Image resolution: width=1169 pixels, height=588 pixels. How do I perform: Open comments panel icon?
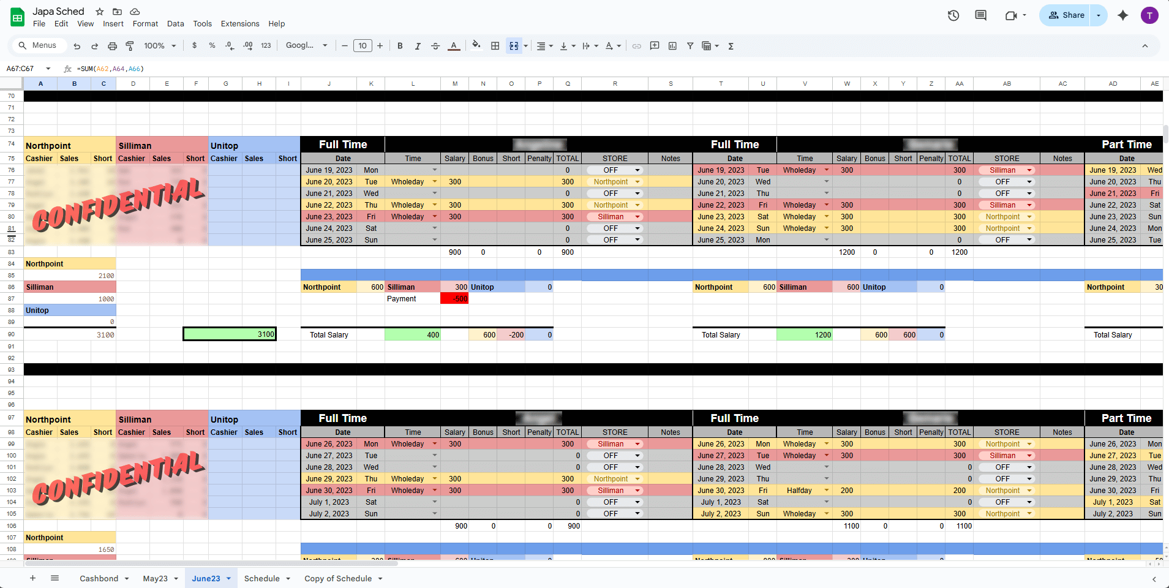981,15
